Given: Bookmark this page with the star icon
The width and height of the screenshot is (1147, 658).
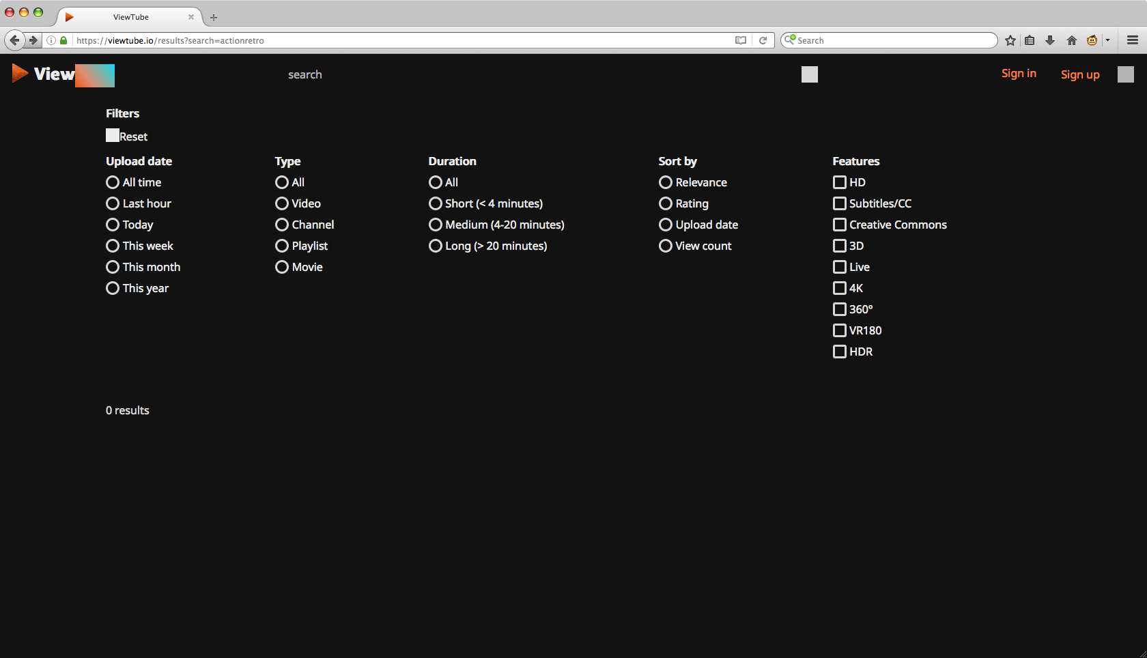Looking at the screenshot, I should [1010, 40].
